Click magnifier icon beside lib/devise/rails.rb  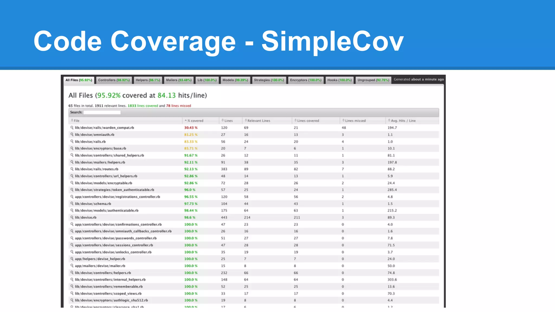pos(72,141)
